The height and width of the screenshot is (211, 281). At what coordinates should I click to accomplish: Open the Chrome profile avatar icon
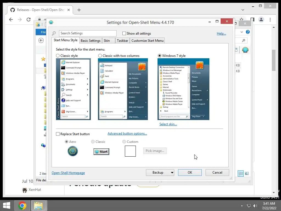(261, 20)
